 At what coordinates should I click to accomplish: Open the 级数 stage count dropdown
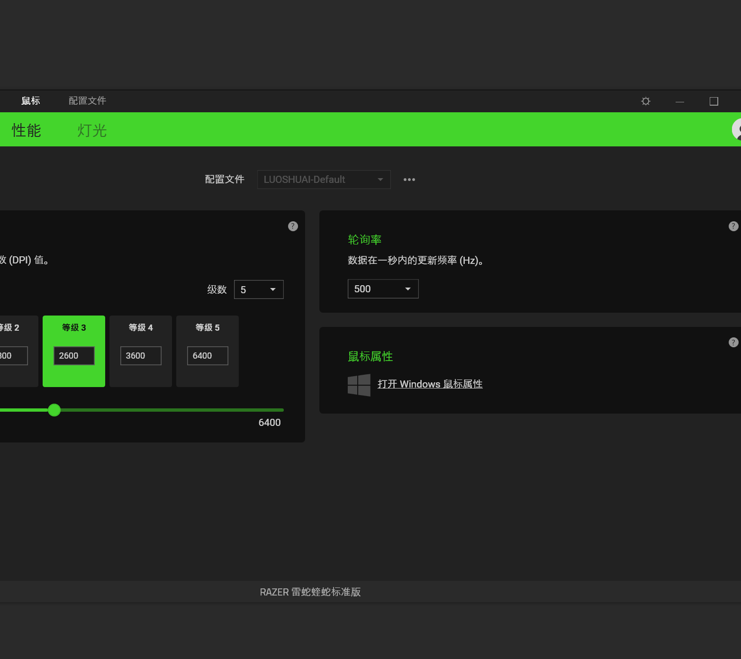pos(258,289)
